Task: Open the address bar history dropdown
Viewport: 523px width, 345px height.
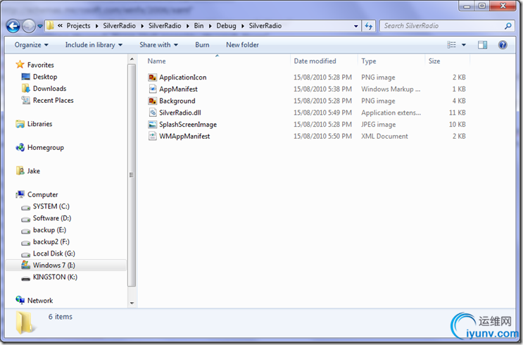Action: (356, 26)
